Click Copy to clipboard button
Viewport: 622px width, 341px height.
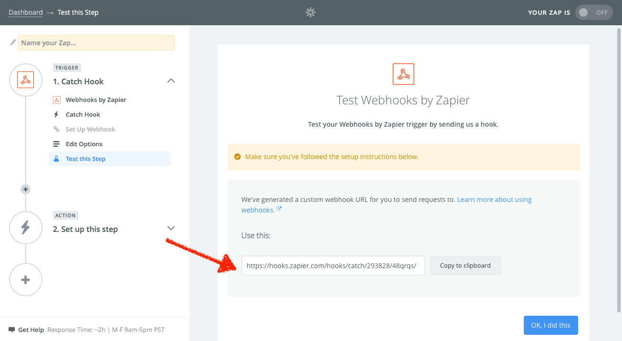click(x=465, y=265)
